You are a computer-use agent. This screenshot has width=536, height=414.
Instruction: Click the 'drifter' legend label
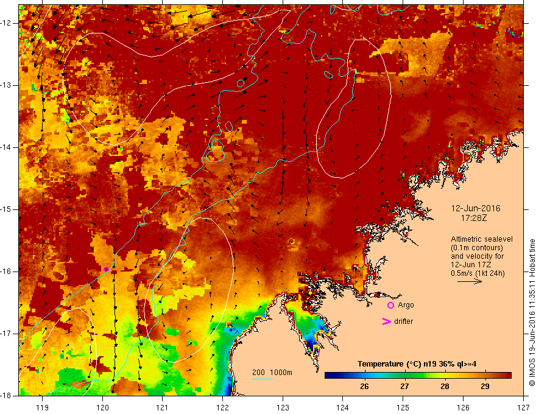(403, 321)
